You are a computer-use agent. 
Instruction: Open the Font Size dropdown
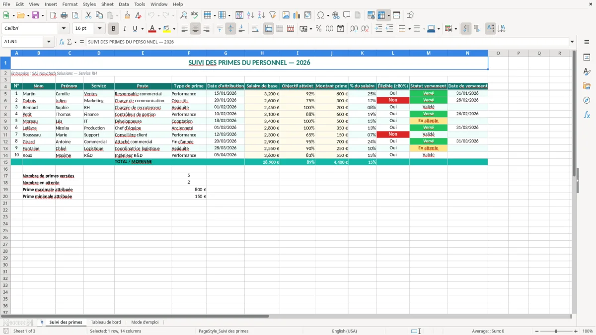[x=99, y=29]
